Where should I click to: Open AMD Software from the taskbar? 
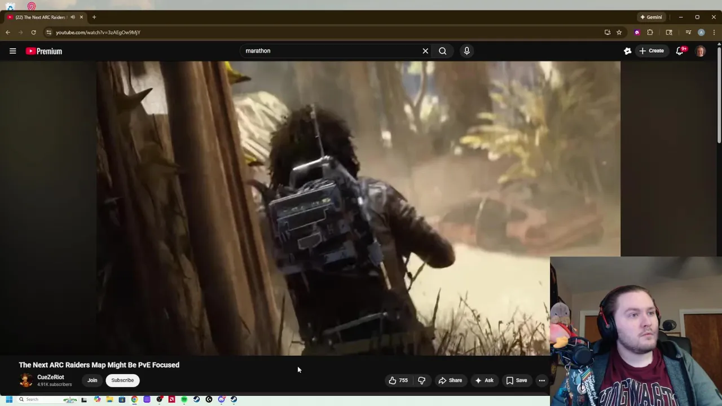tap(171, 399)
